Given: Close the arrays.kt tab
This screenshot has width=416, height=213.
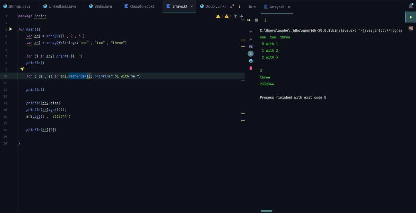Looking at the screenshot, I should click(192, 7).
